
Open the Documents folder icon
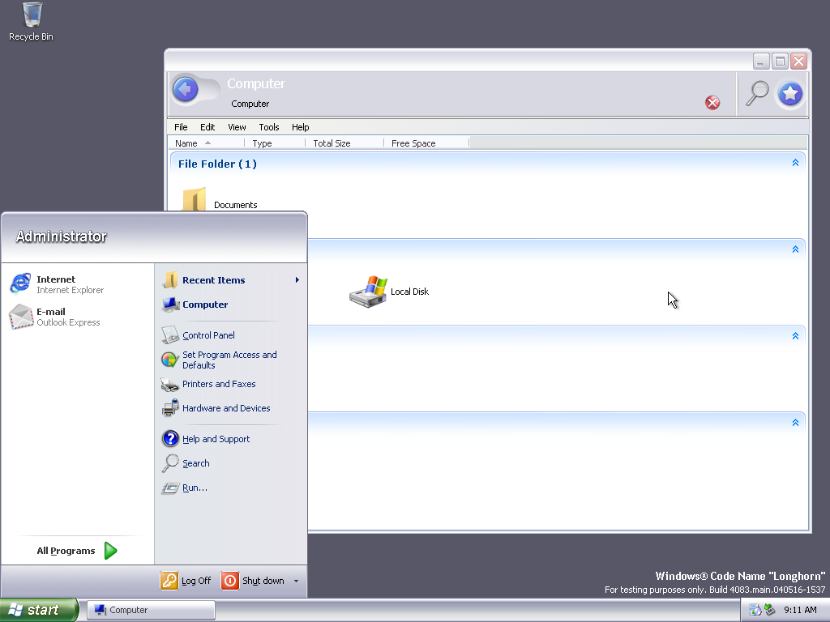pos(195,200)
